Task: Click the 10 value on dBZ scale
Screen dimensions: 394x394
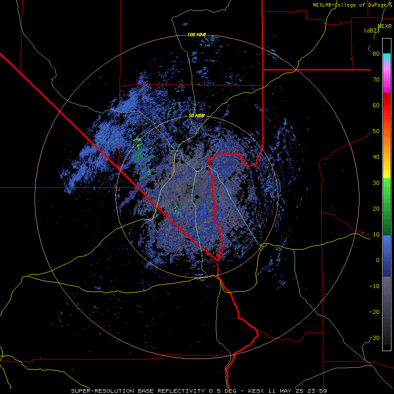Action: coord(376,235)
